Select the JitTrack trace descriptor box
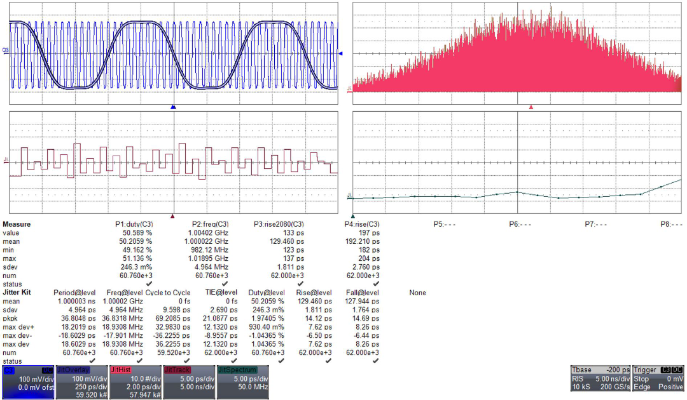Viewport: 687px width, 400px height. [x=189, y=382]
